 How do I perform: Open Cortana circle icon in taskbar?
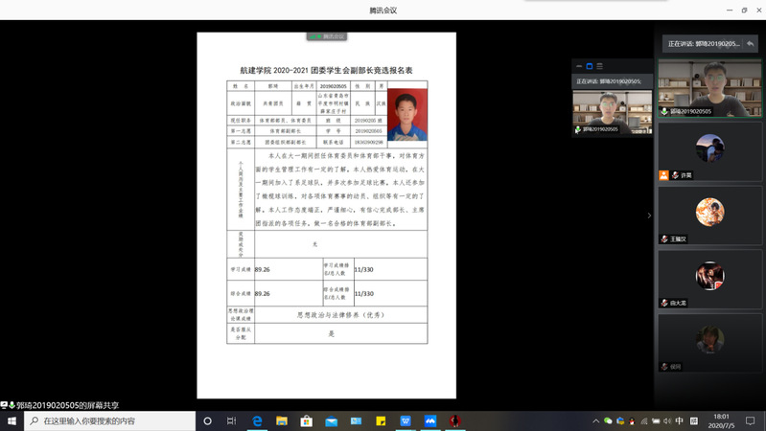[207, 421]
